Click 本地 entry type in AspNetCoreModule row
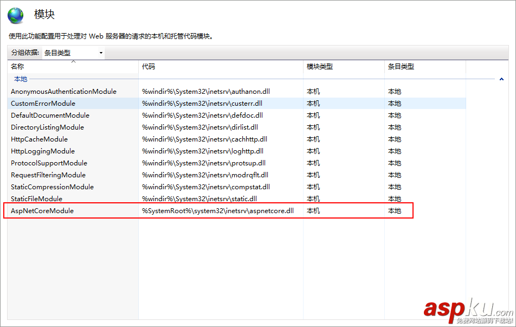The width and height of the screenshot is (516, 327). tap(395, 211)
